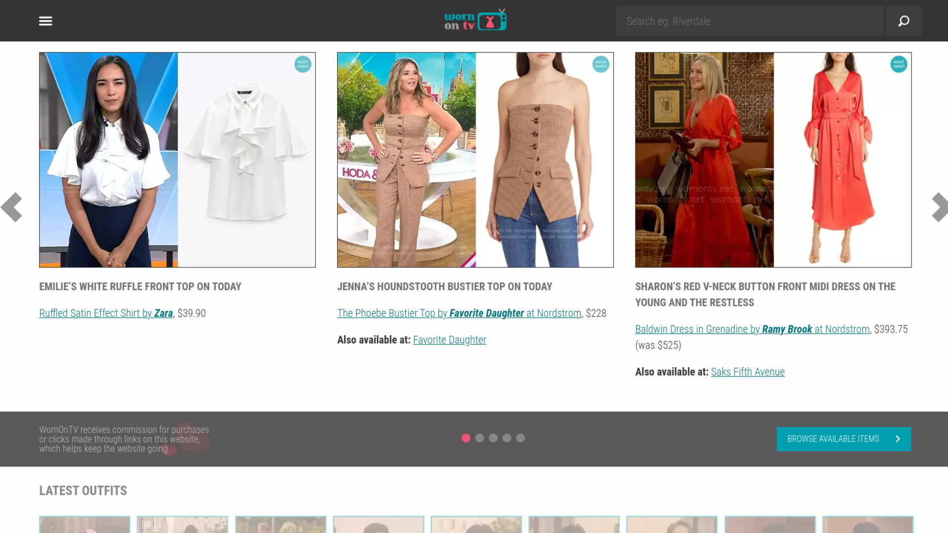This screenshot has height=533, width=948.
Task: Click exact match badge on Jenna's bustier
Action: (600, 64)
